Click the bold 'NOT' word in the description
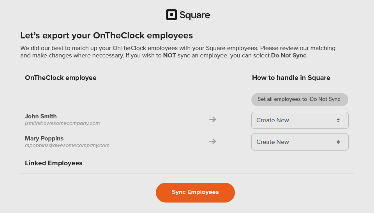Image resolution: width=374 pixels, height=213 pixels. pyautogui.click(x=169, y=55)
